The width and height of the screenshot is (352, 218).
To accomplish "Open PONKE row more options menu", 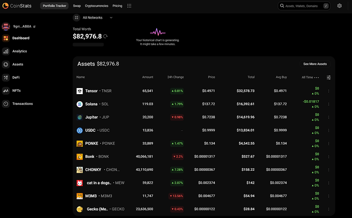I will pyautogui.click(x=329, y=144).
